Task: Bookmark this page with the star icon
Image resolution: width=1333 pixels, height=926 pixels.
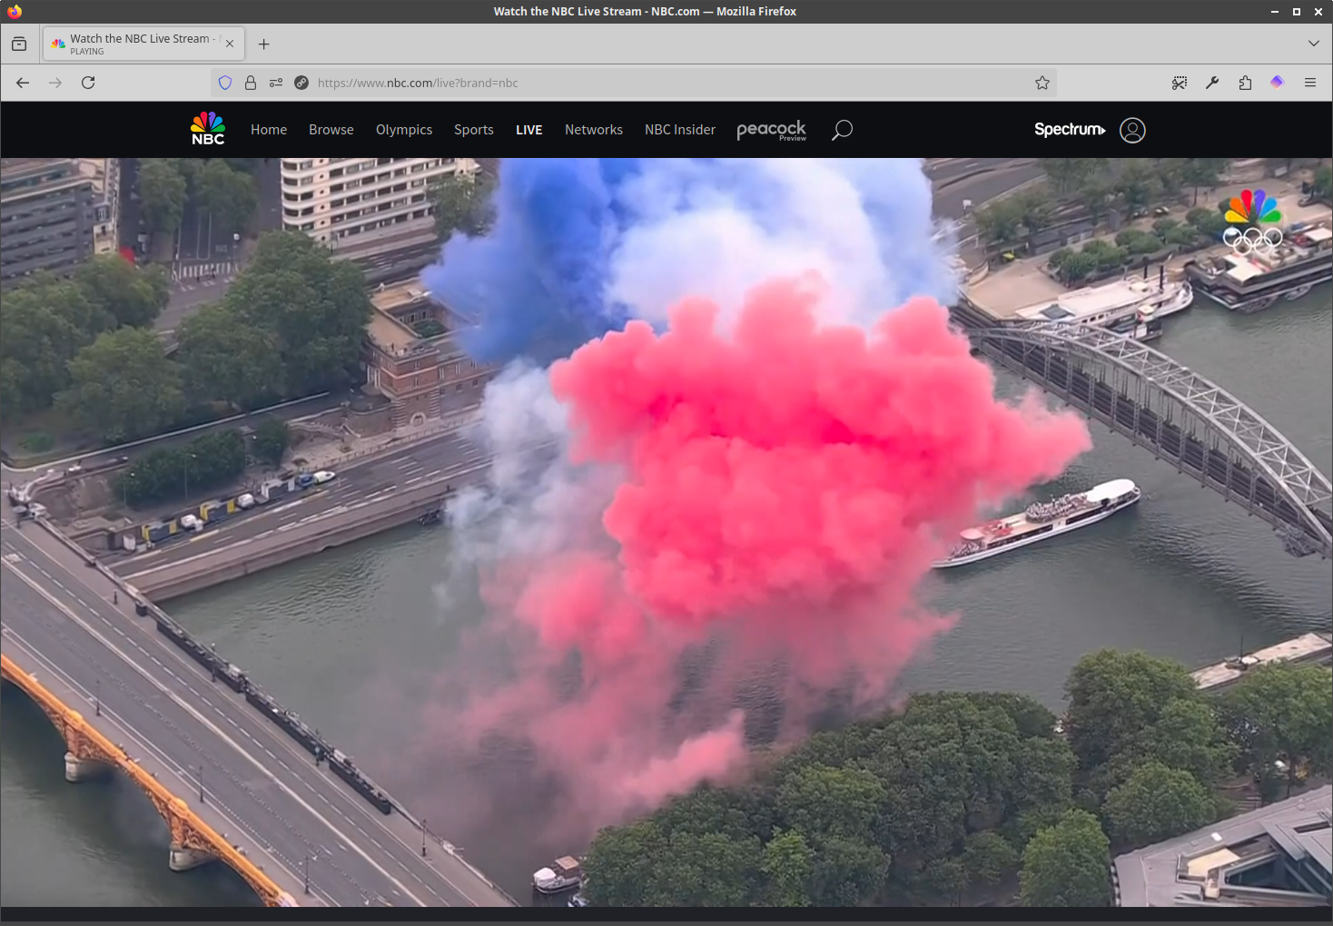Action: (x=1042, y=83)
